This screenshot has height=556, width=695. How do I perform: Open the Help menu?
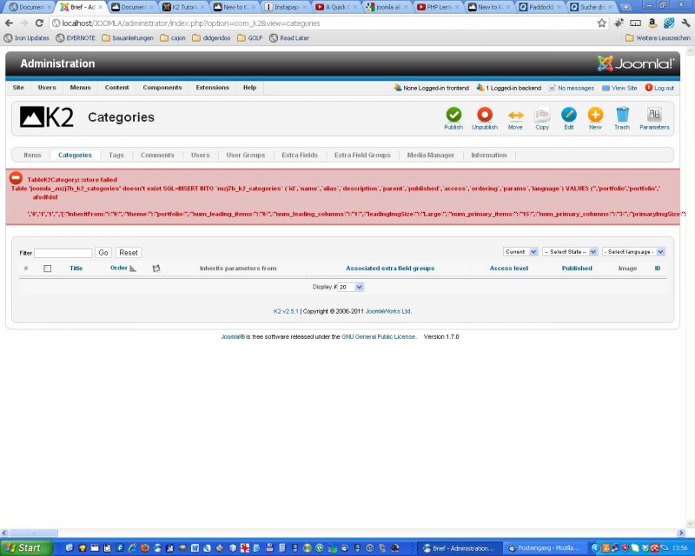(249, 88)
